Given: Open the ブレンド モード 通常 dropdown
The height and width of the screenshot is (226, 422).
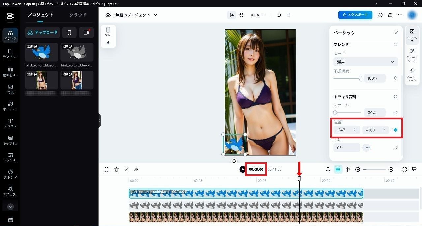Looking at the screenshot, I should pyautogui.click(x=366, y=62).
